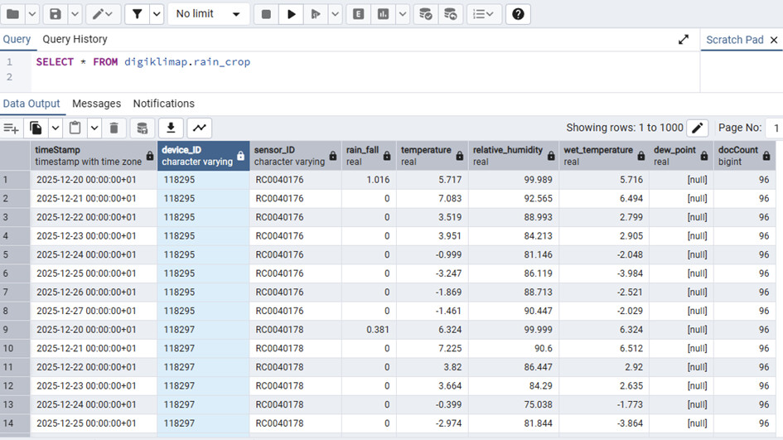The image size is (783, 440).
Task: Click the Explain query E button
Action: point(358,14)
